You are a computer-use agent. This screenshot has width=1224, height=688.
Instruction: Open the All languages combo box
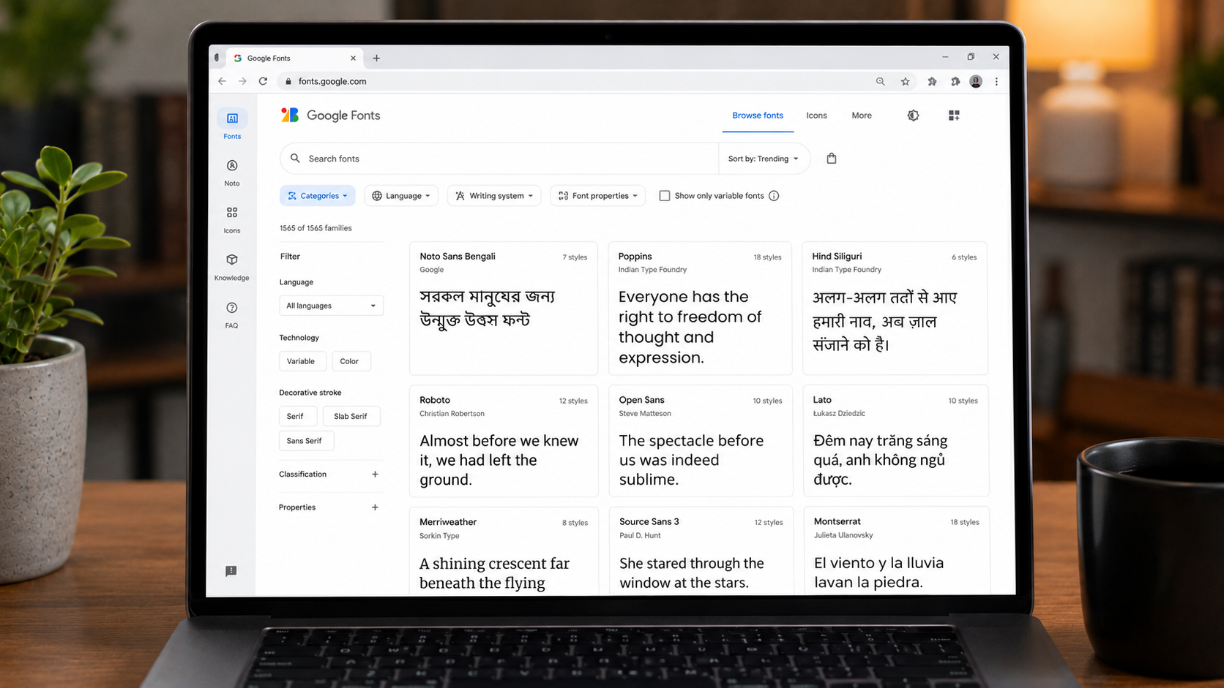point(332,306)
